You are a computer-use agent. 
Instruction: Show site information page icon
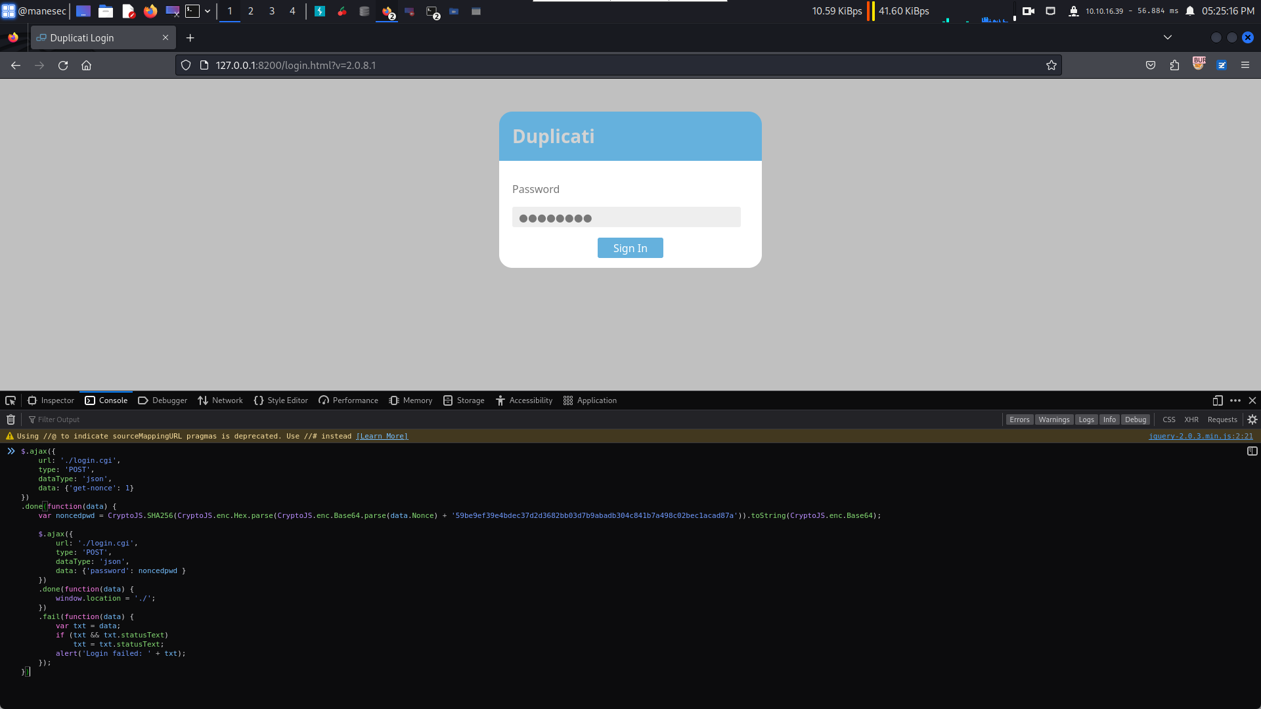204,65
